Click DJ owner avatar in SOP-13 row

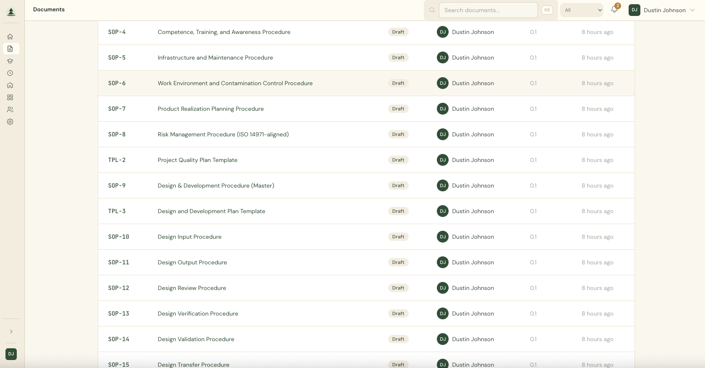[443, 313]
